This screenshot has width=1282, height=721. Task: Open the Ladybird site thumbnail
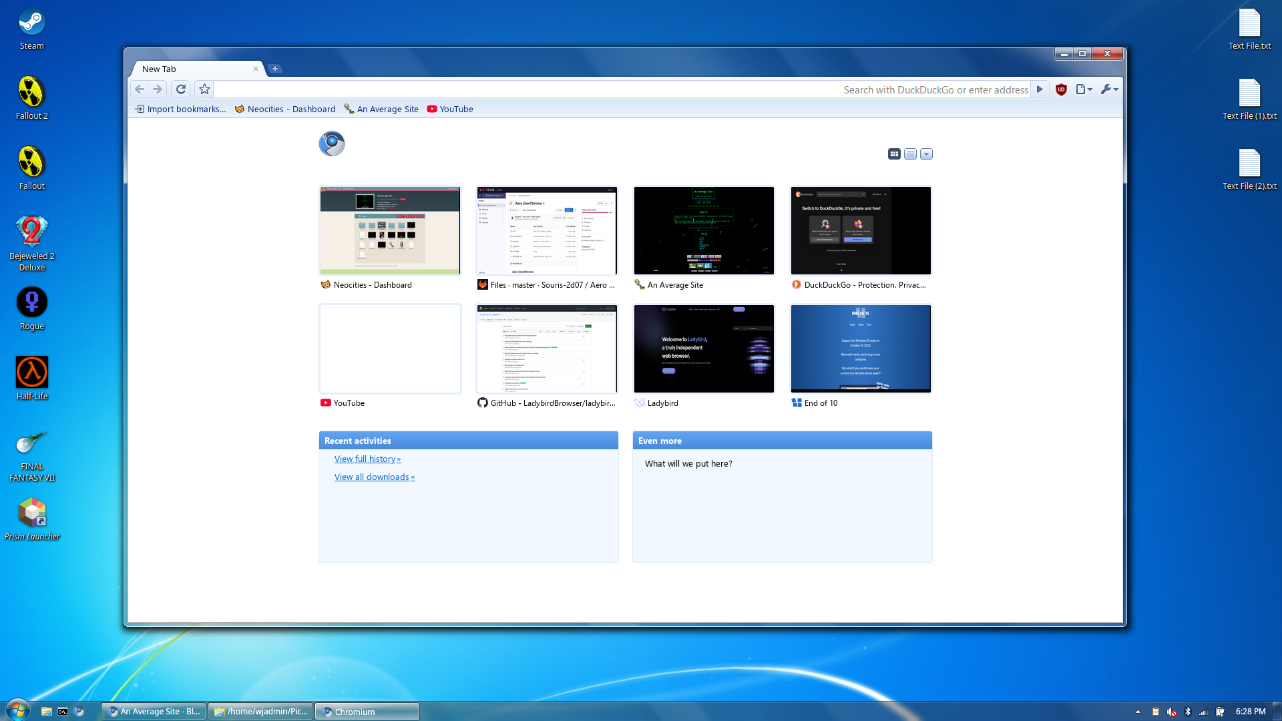tap(704, 349)
